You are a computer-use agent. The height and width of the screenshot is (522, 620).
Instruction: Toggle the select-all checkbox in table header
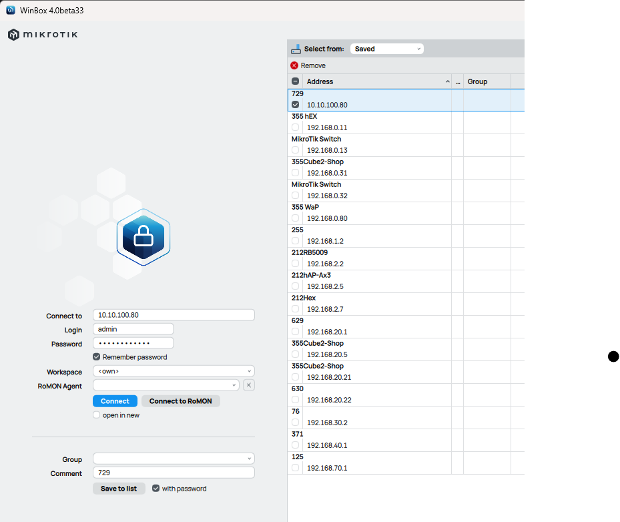tap(296, 81)
